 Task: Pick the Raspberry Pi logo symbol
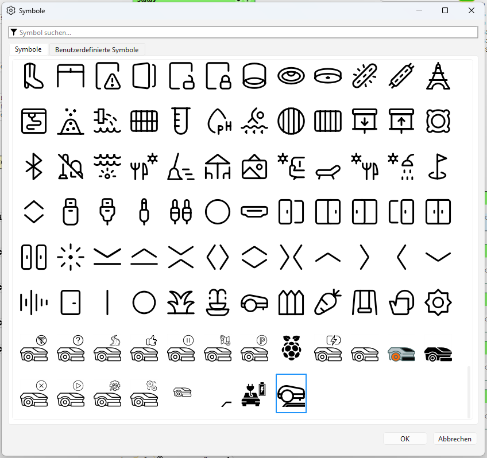point(291,348)
